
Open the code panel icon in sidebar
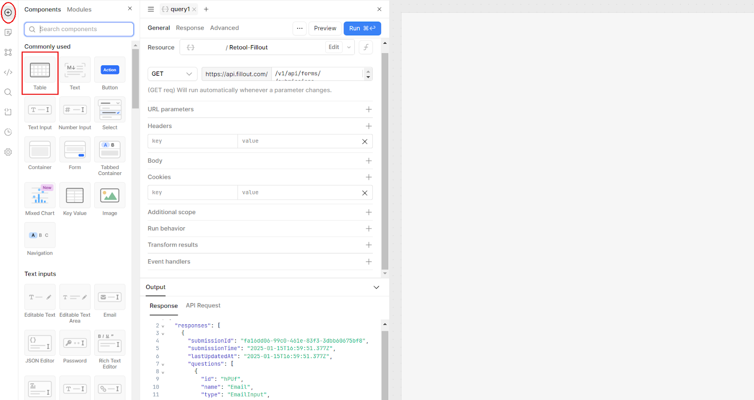coord(8,72)
